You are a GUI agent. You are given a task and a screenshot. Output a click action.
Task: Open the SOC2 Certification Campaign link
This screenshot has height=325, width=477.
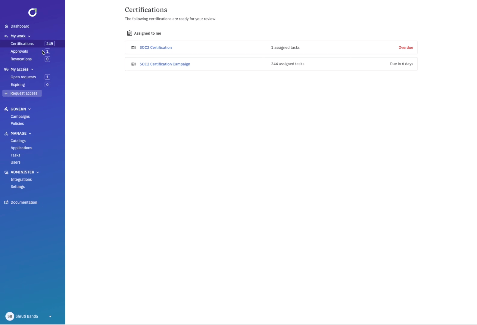[x=165, y=64]
